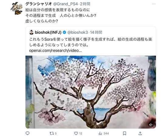Open the three-dot more options menu
Screen dimensions: 167x139
point(154,4)
